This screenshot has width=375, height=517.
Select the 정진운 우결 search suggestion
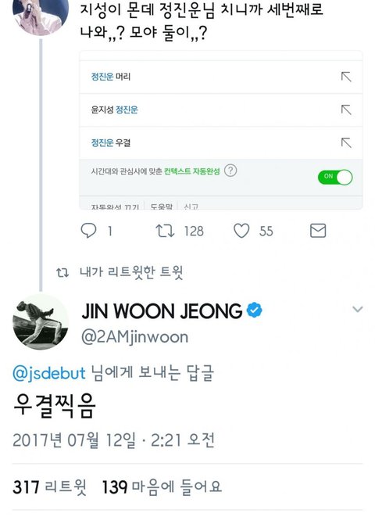(221, 143)
